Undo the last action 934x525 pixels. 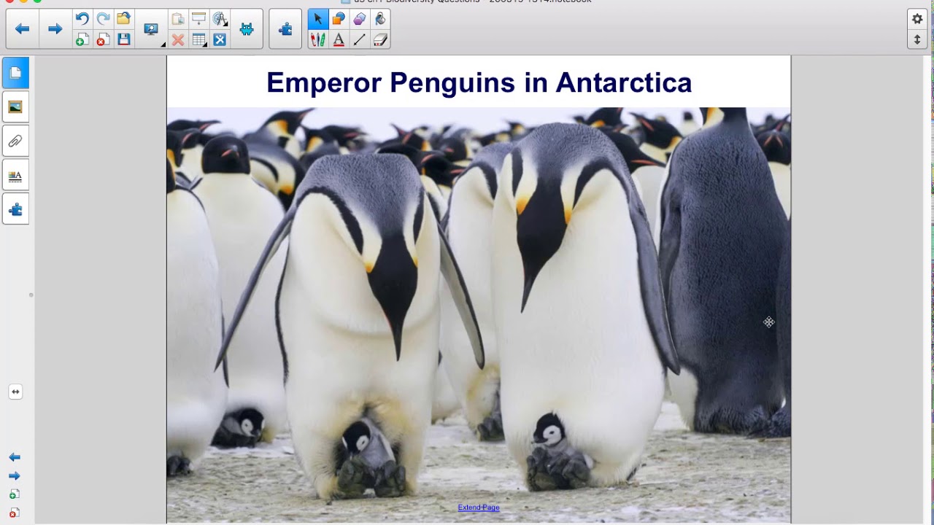coord(82,19)
